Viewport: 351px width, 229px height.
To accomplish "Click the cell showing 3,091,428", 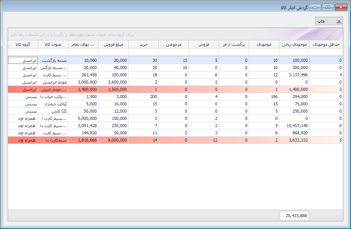I will pyautogui.click(x=83, y=126).
